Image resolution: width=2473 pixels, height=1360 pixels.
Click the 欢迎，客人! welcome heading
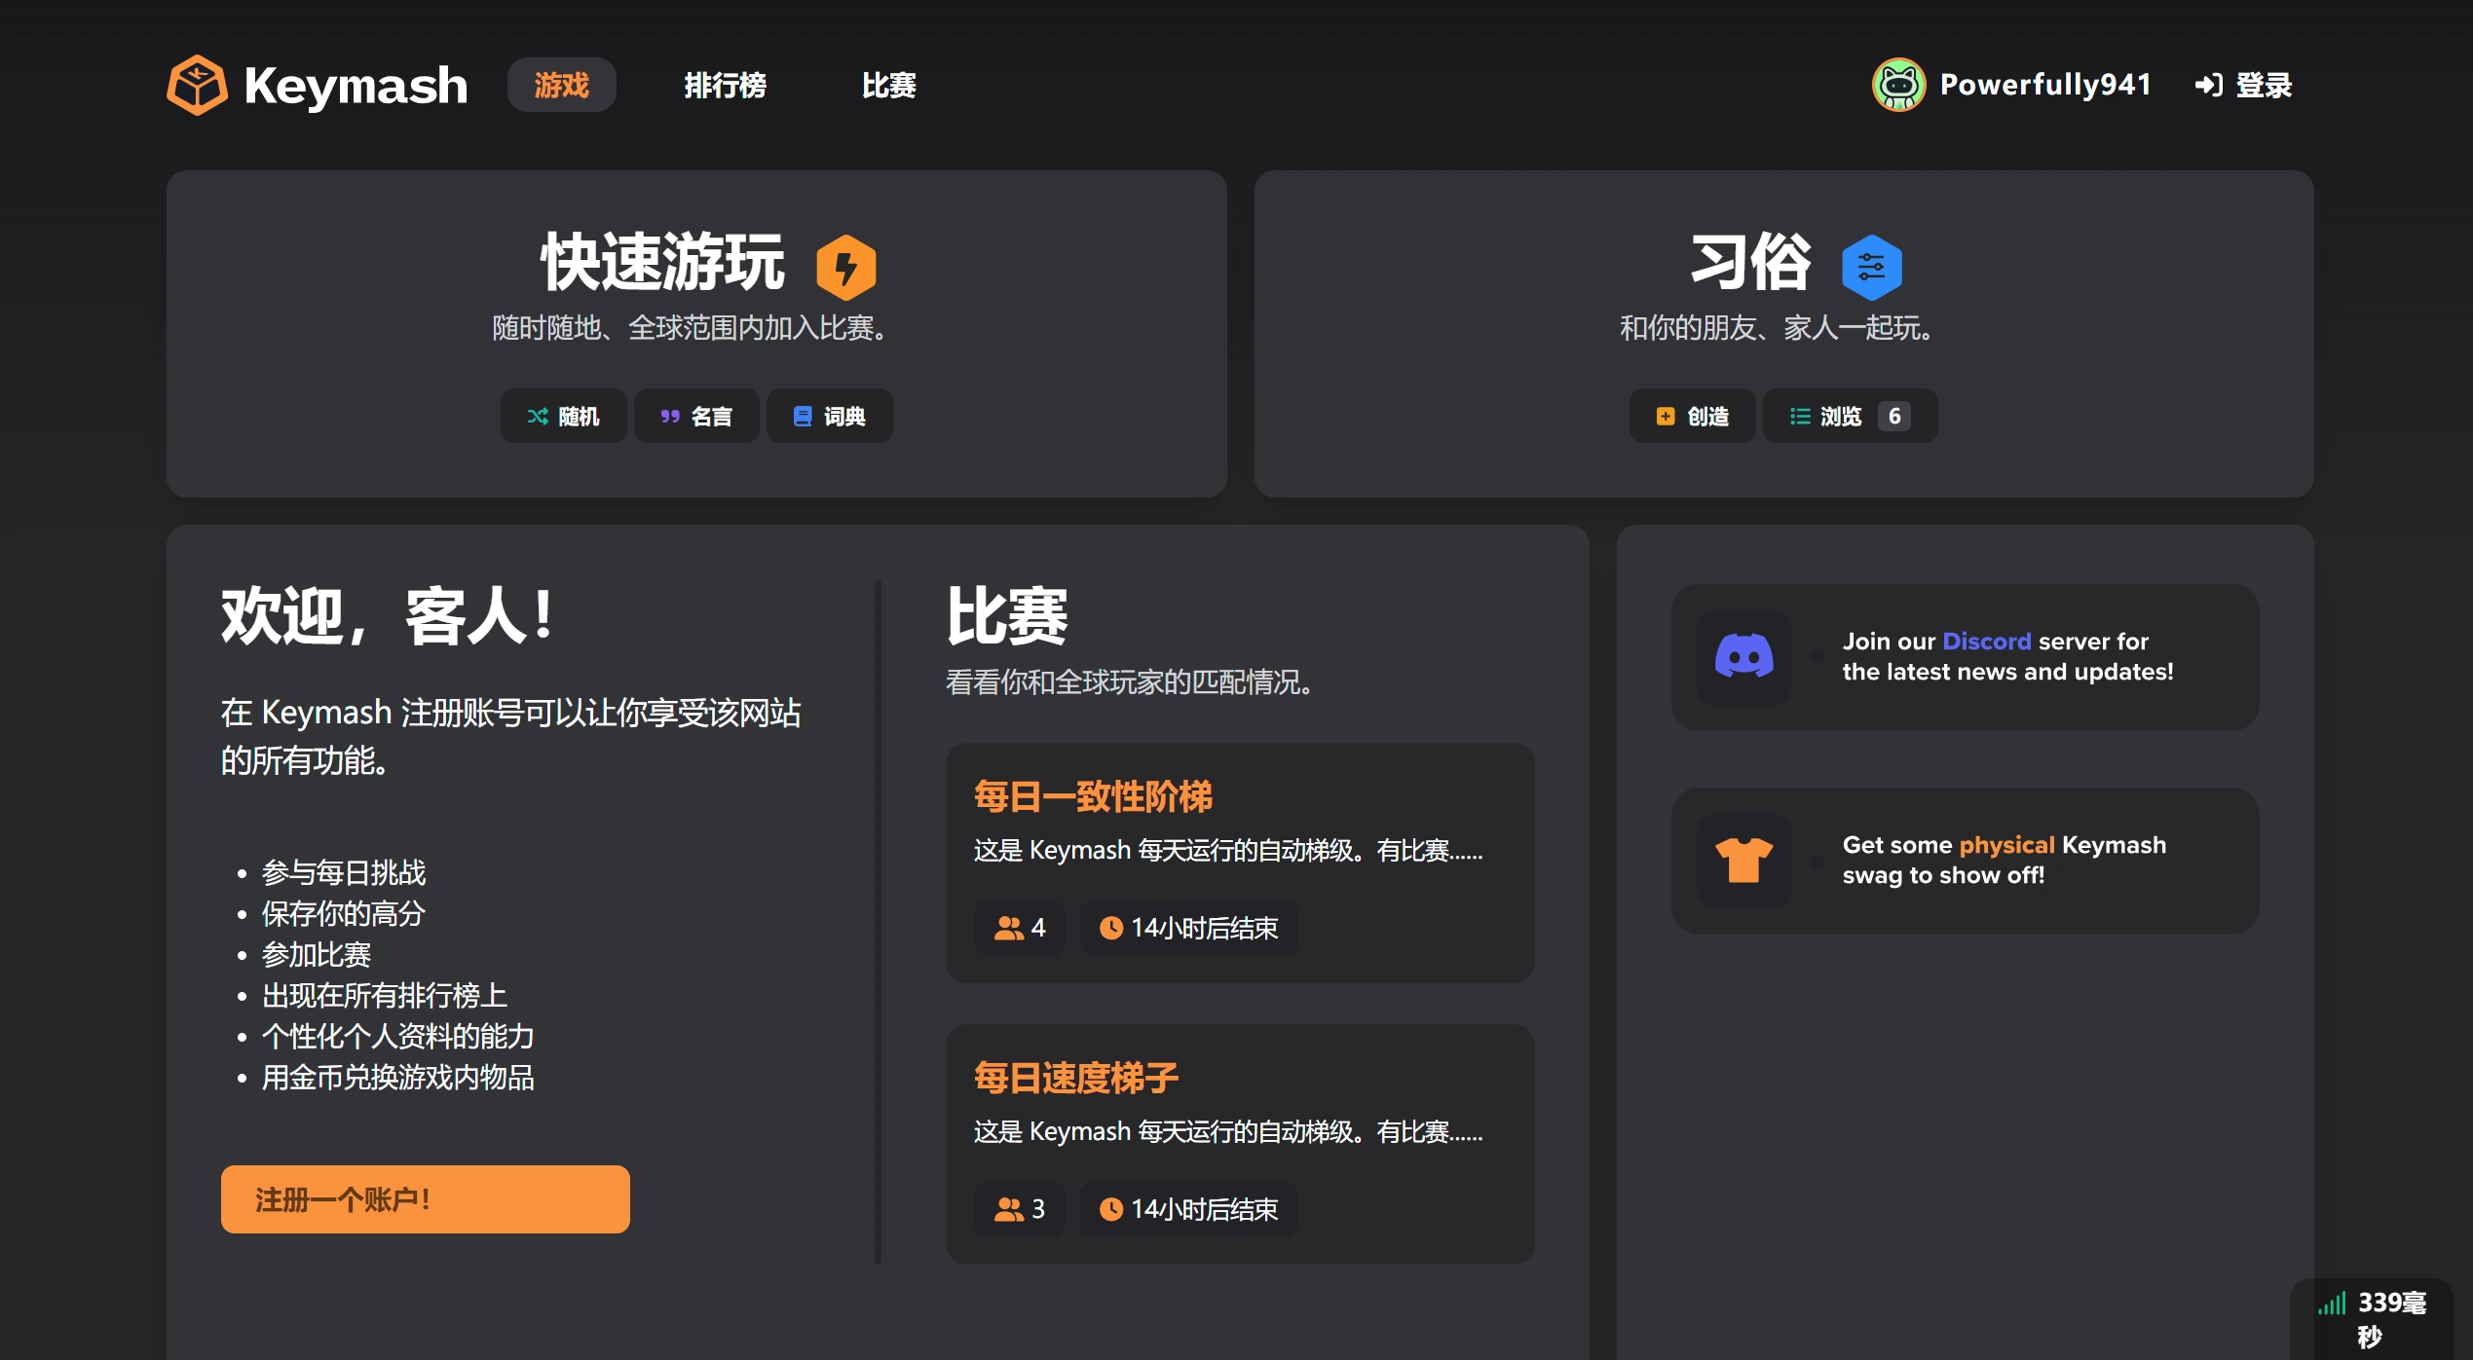pyautogui.click(x=388, y=616)
